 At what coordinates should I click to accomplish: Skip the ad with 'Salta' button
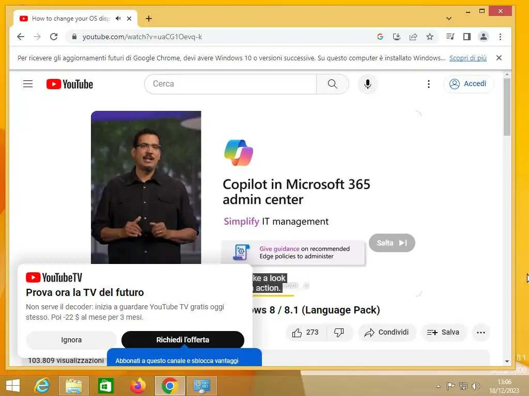(x=392, y=243)
